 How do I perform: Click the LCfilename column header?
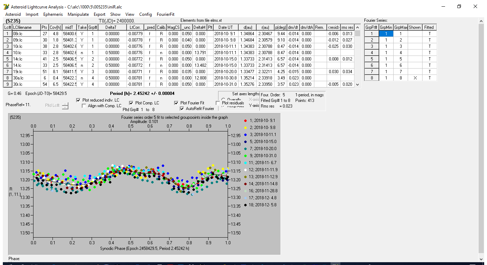26,27
